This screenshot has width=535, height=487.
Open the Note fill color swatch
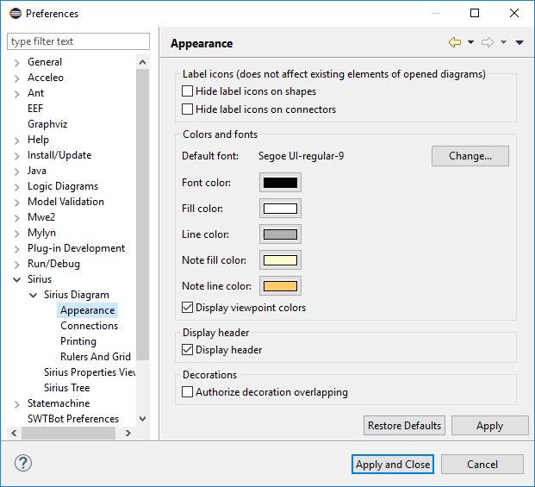[280, 260]
